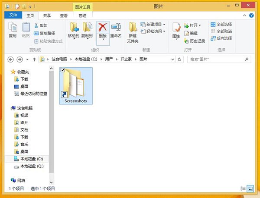Click the Copy (复制) ribbon icon
Viewport: 260px width, 198px height.
(13, 28)
